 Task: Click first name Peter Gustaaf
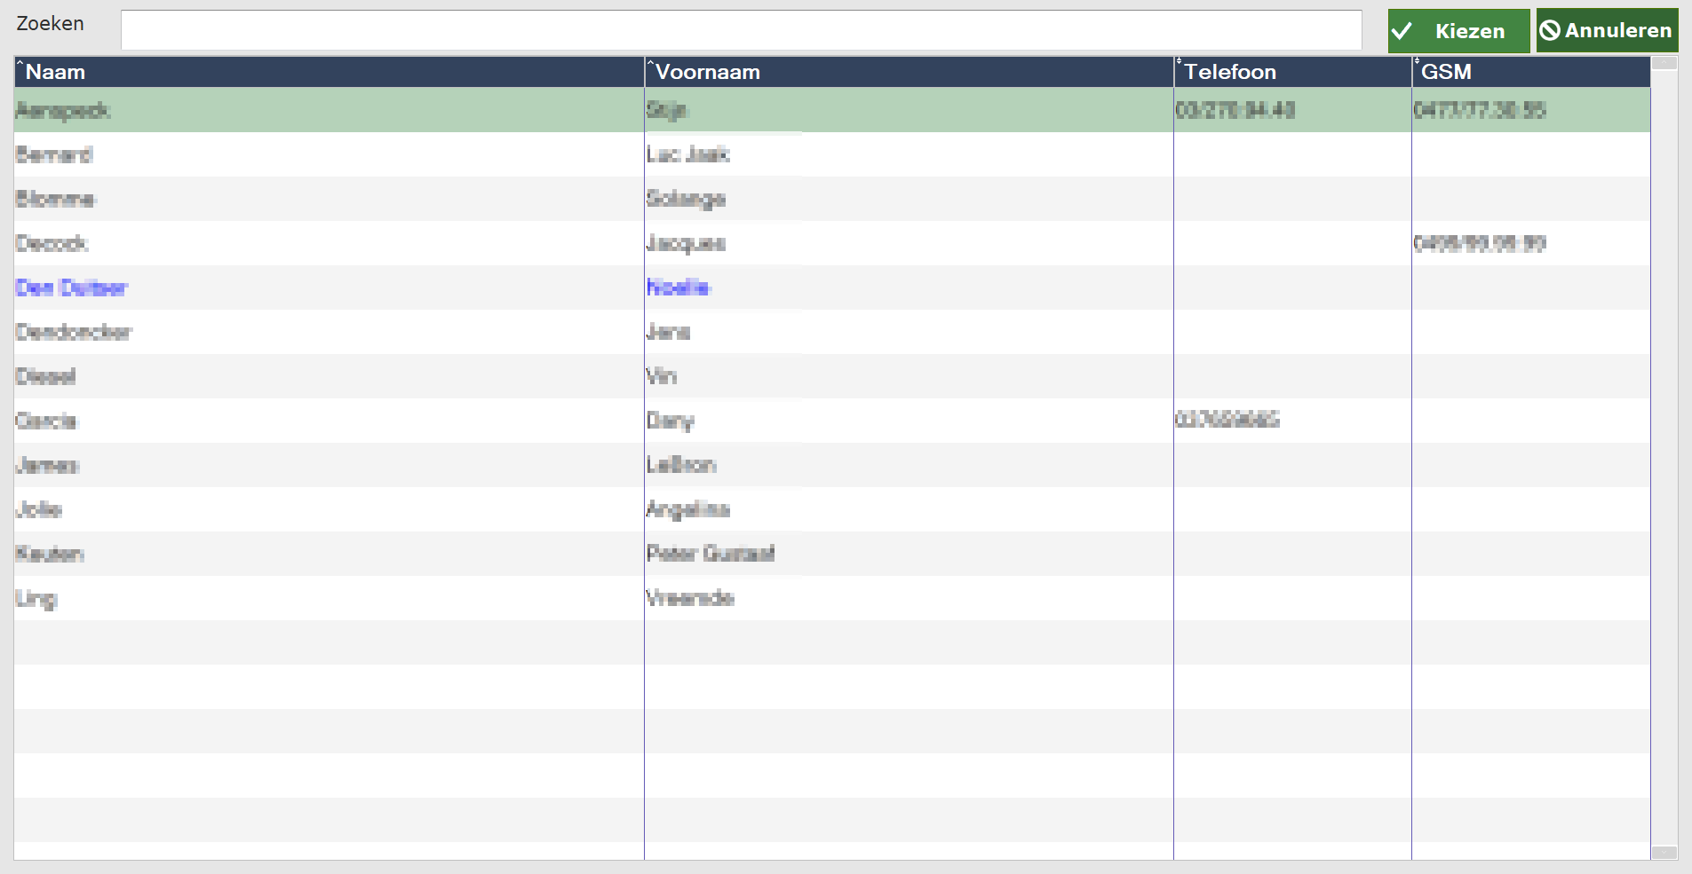[711, 554]
